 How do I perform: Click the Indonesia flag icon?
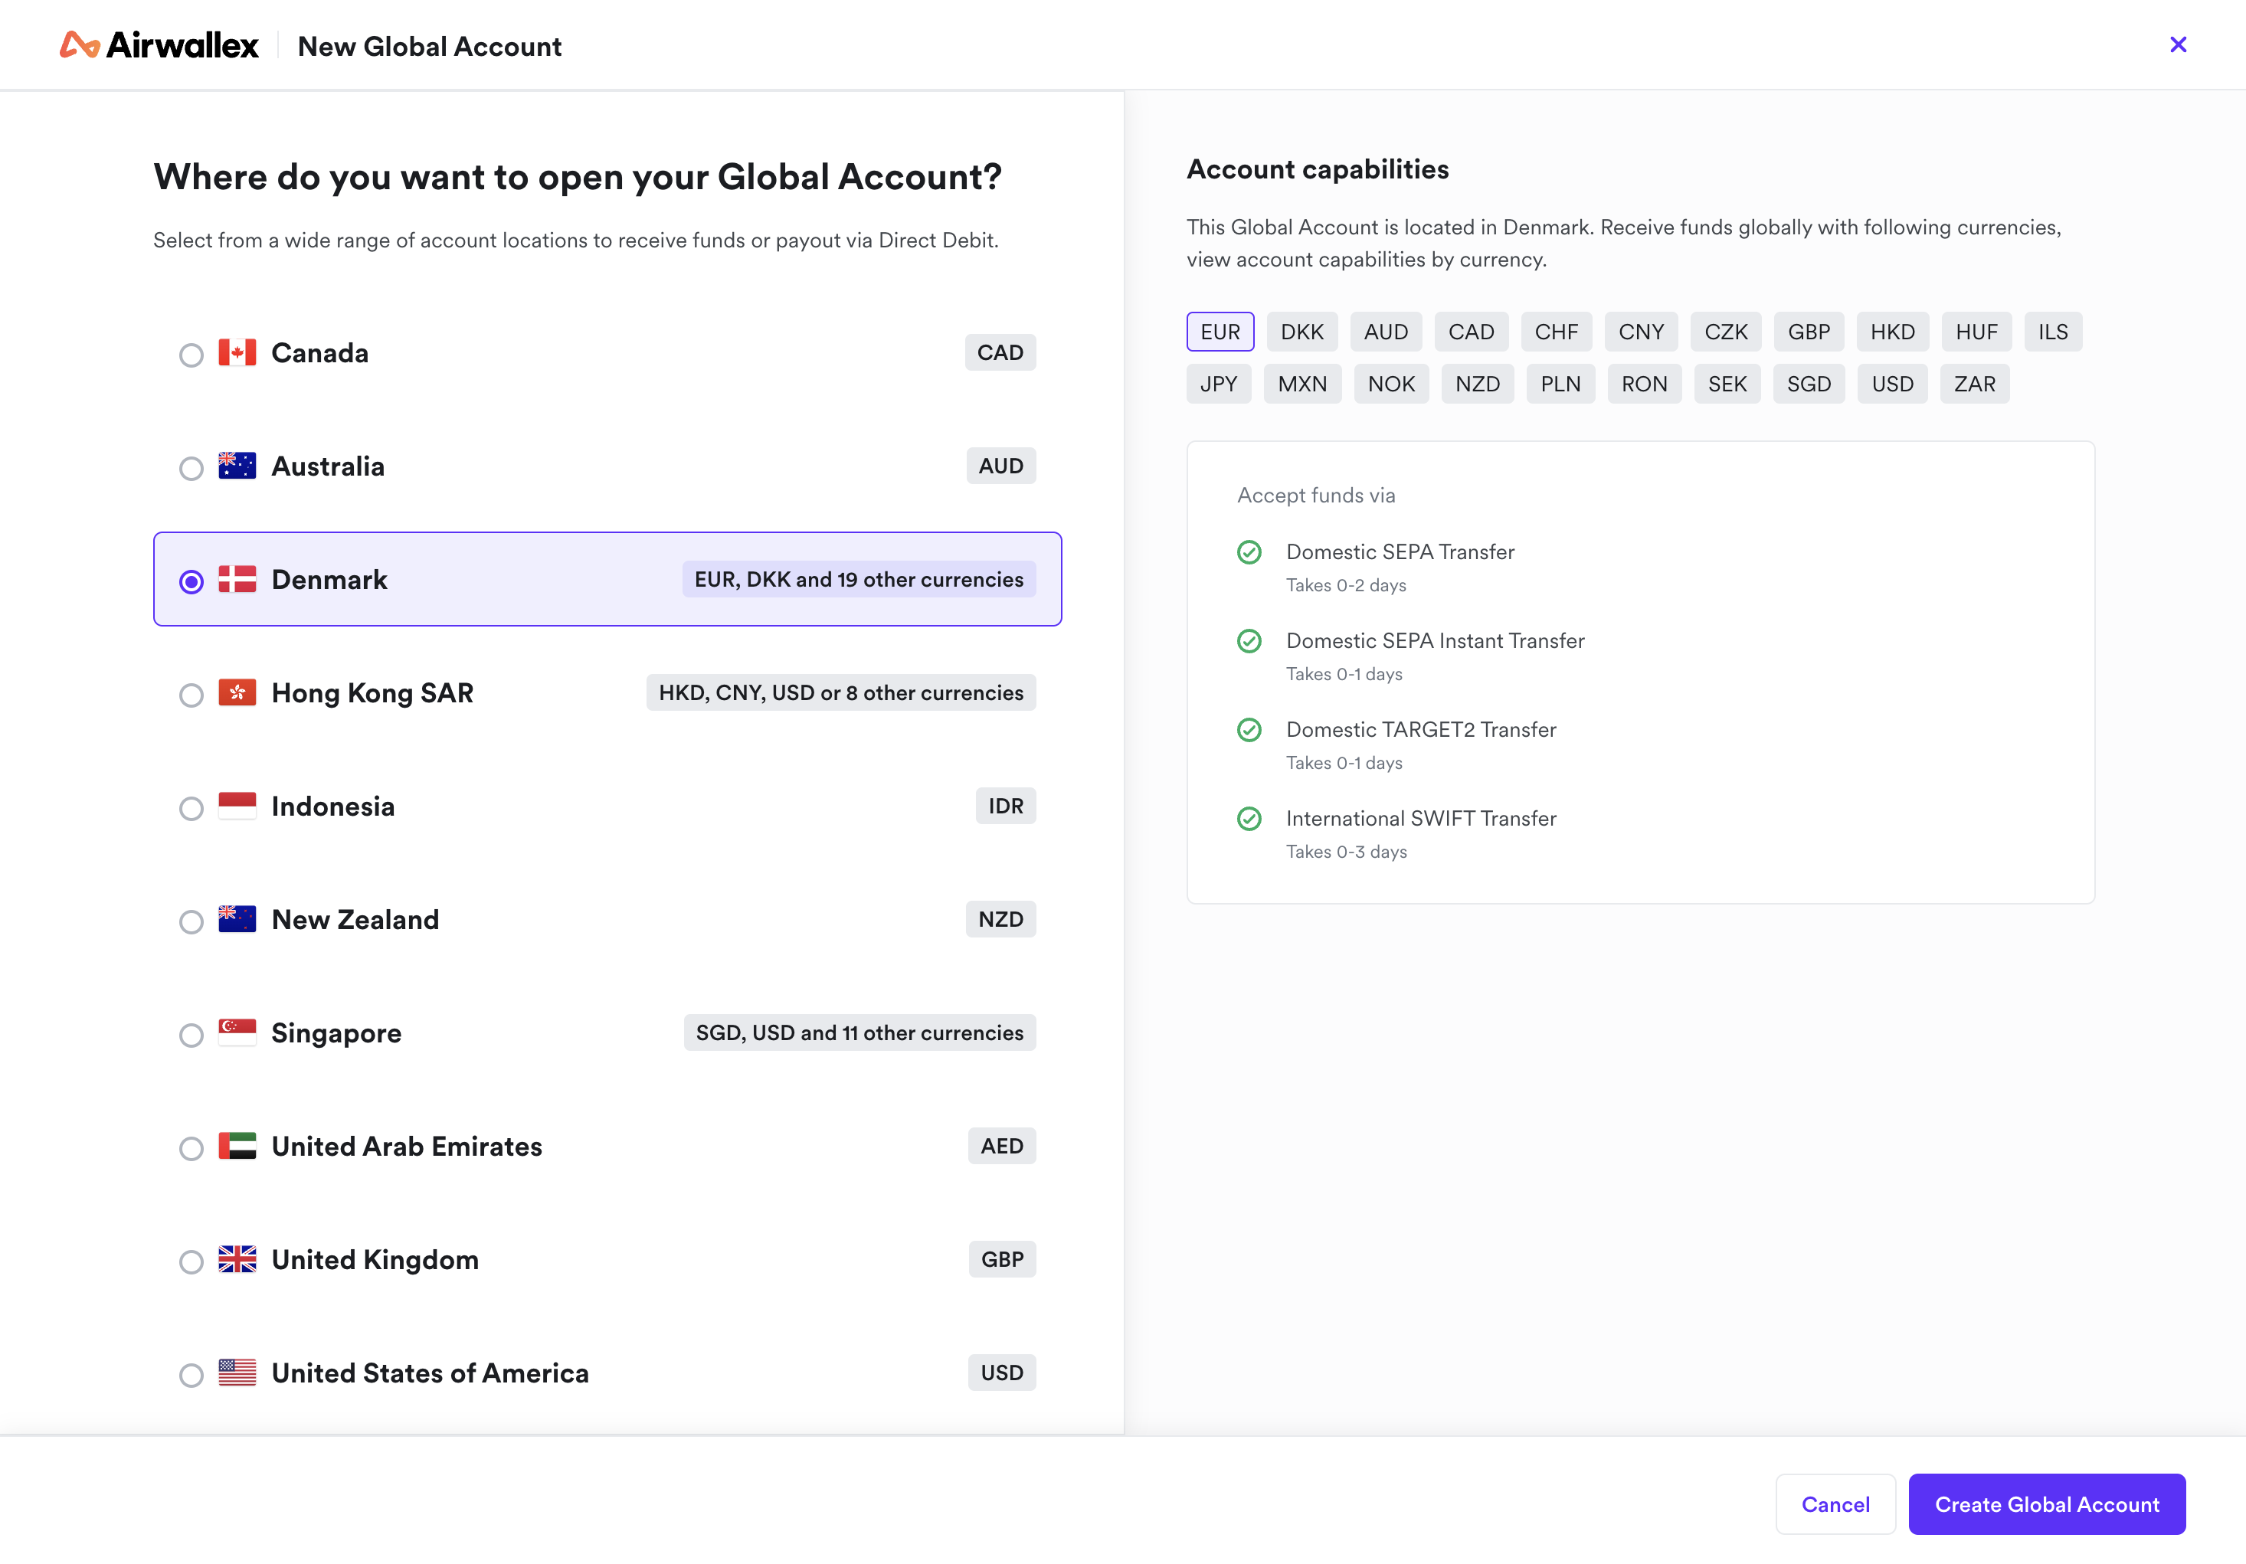tap(237, 806)
